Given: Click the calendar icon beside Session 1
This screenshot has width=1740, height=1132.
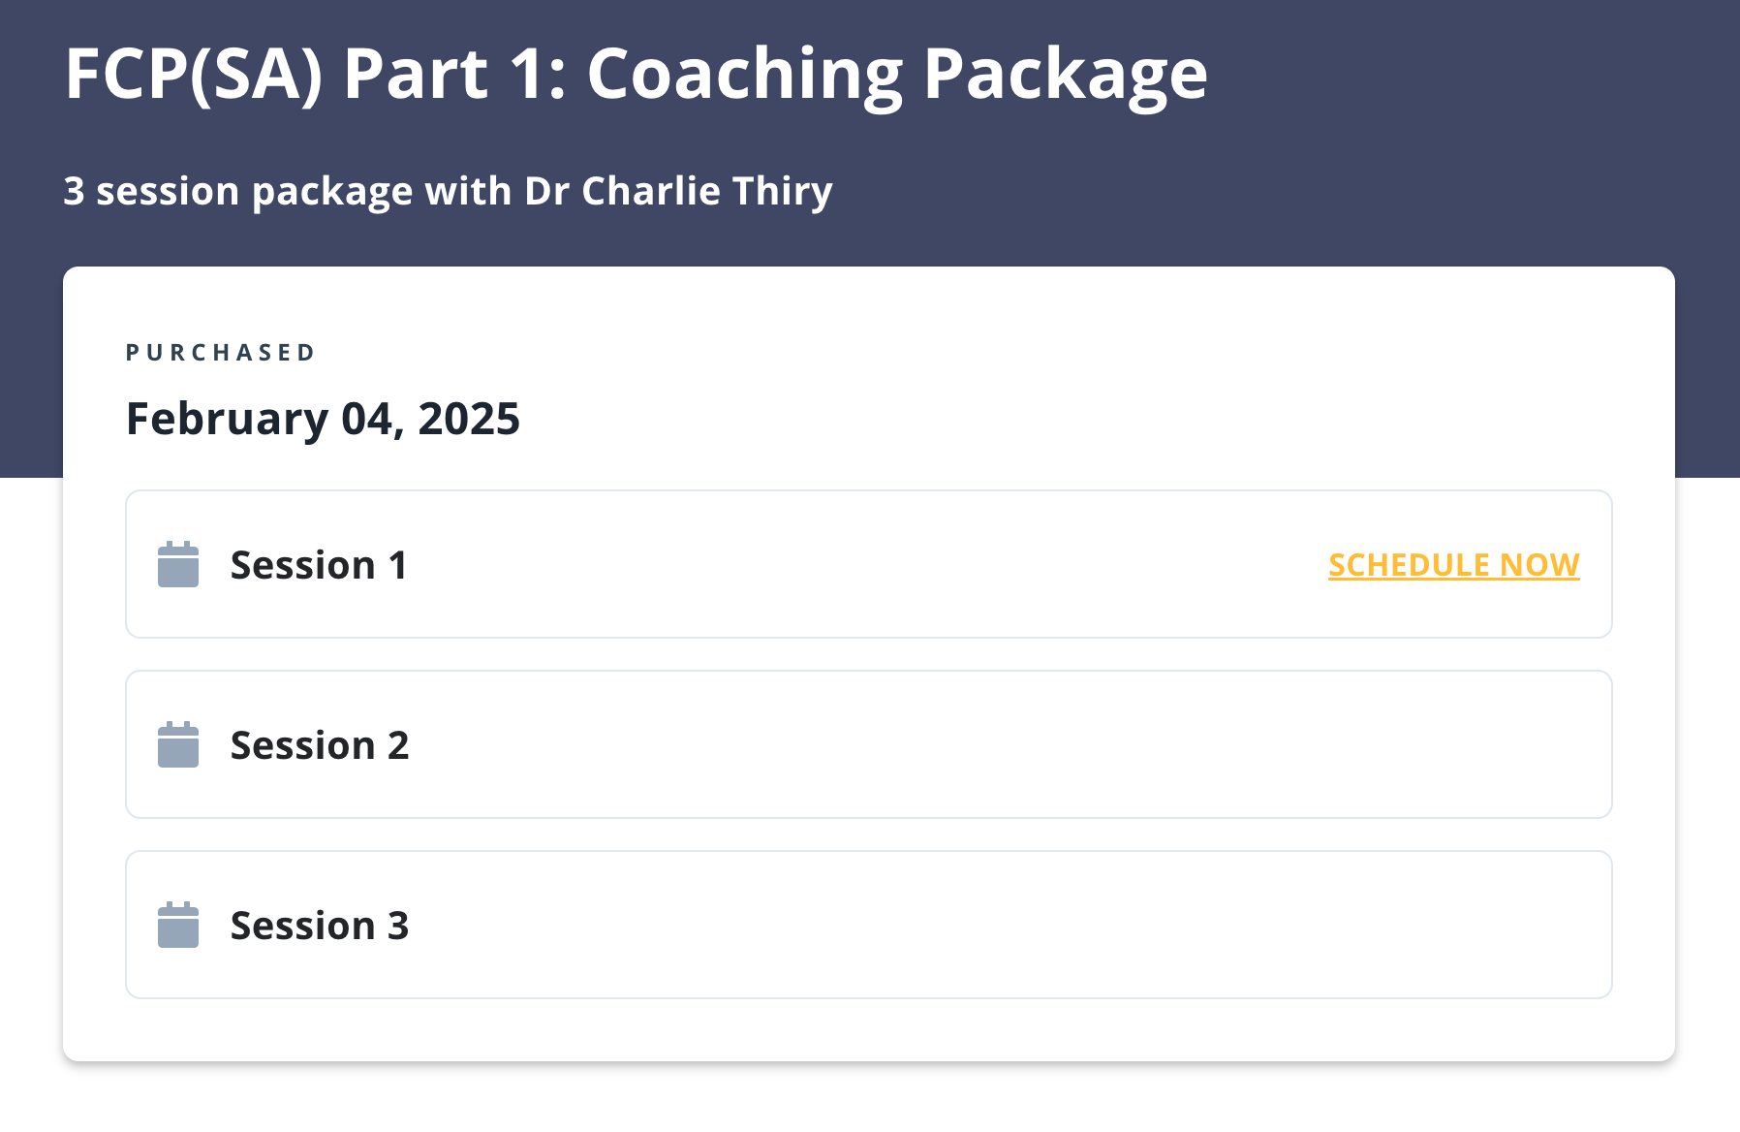Looking at the screenshot, I should point(178,564).
